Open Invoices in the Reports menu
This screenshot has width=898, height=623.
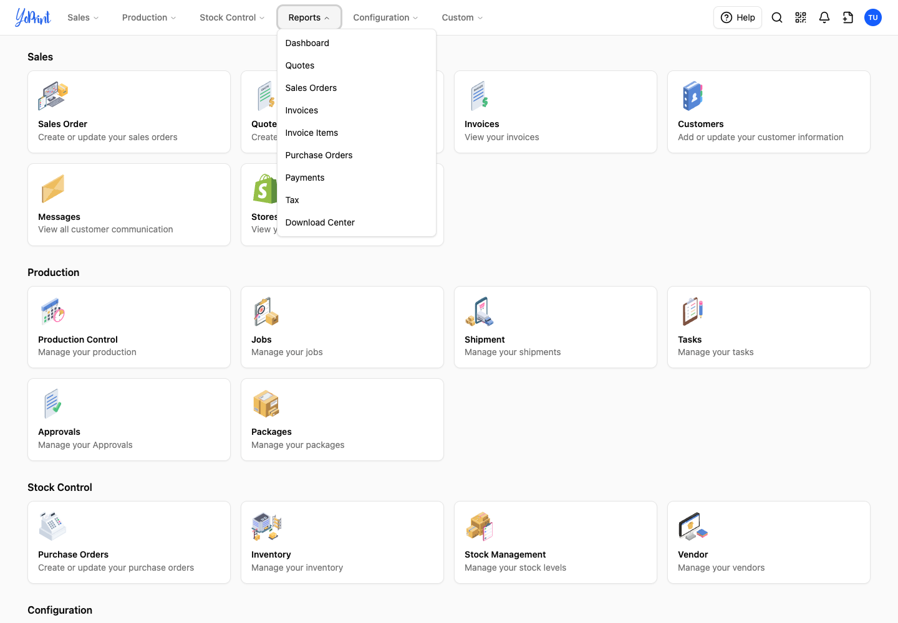tap(357, 110)
